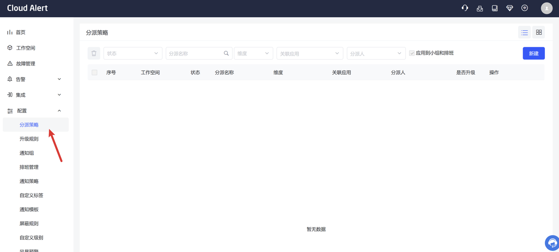Screen dimensions: 559x252
Task: Open the inbox download icon in header
Action: pos(479,8)
